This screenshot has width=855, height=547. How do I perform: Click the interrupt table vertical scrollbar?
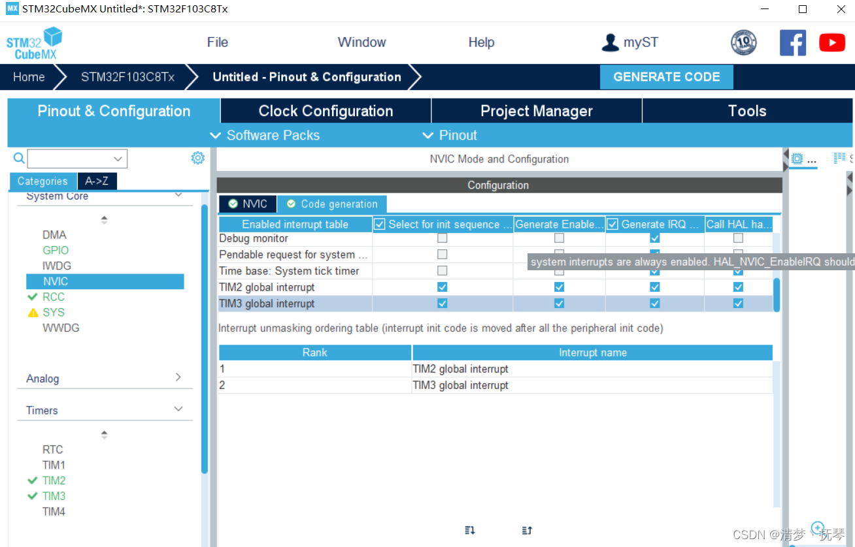[x=777, y=295]
